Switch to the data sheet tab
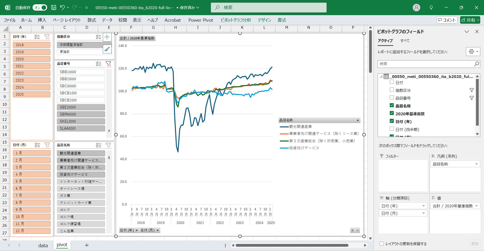484x251 pixels. (43, 245)
